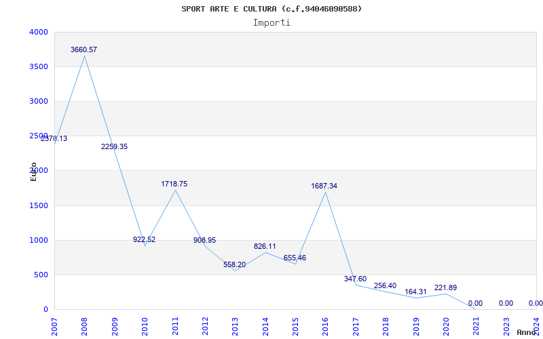Click the 2011 x-axis year label
This screenshot has width=543, height=339.
pyautogui.click(x=175, y=326)
